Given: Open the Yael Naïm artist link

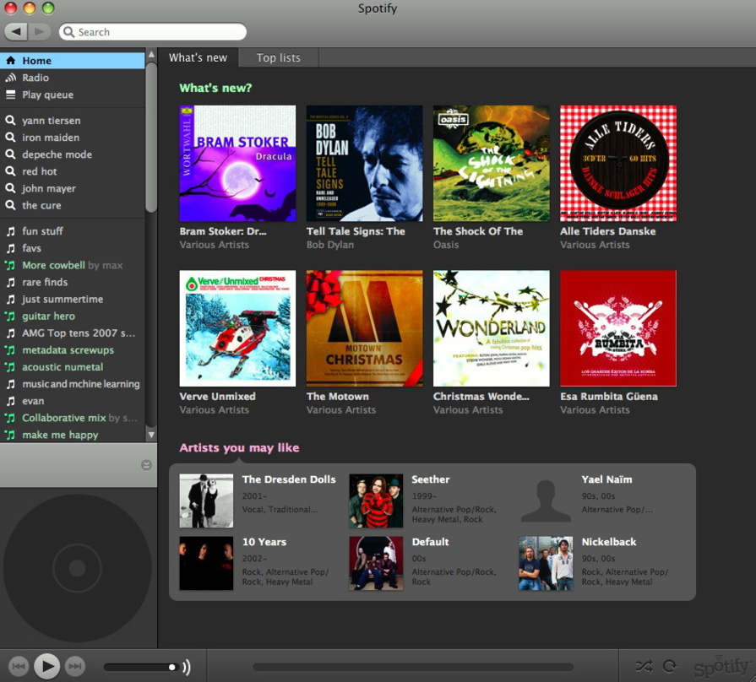Looking at the screenshot, I should point(606,479).
